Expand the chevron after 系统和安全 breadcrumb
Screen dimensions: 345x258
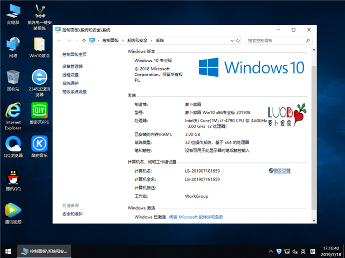(151, 40)
